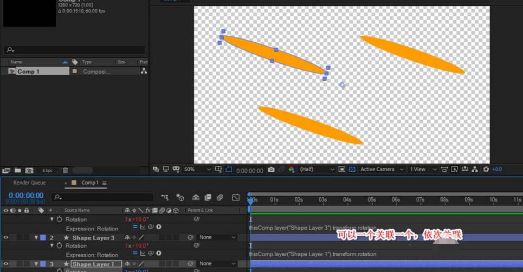The height and width of the screenshot is (272, 523).
Task: Toggle transparency grid button in viewer
Action: (352, 170)
